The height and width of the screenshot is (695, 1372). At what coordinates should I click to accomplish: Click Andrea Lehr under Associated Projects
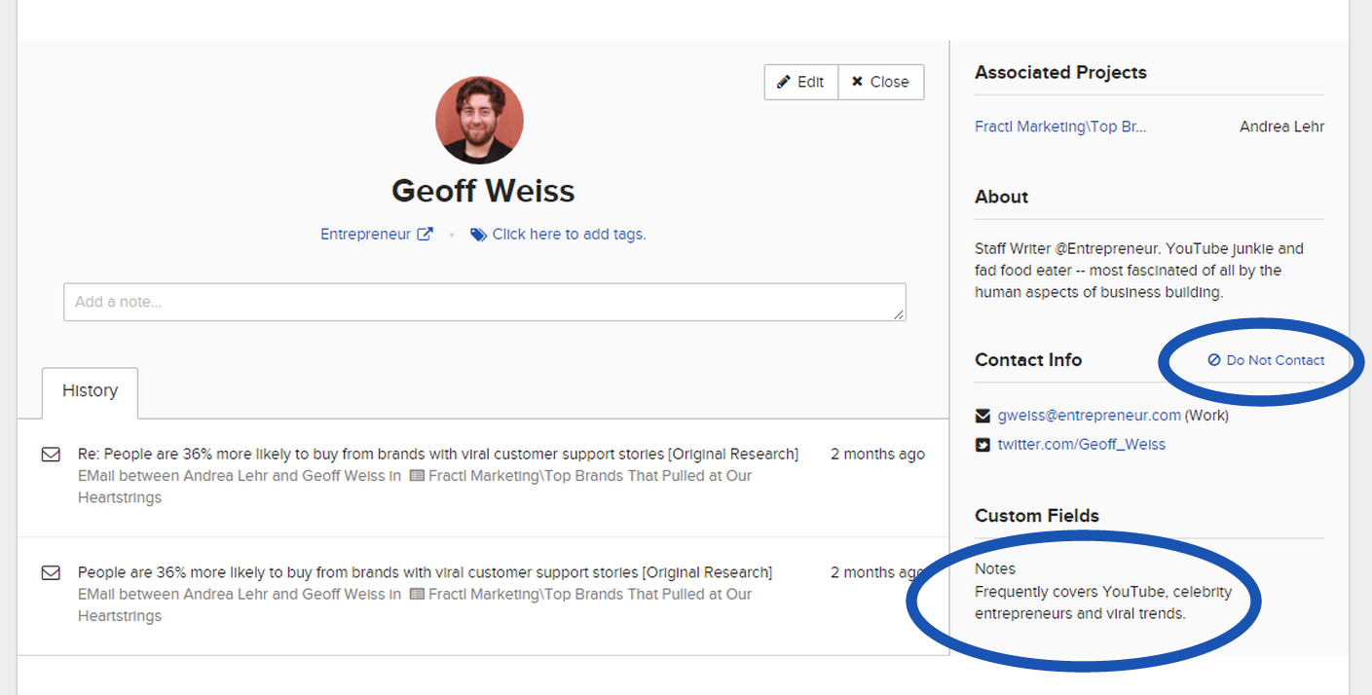[1281, 127]
